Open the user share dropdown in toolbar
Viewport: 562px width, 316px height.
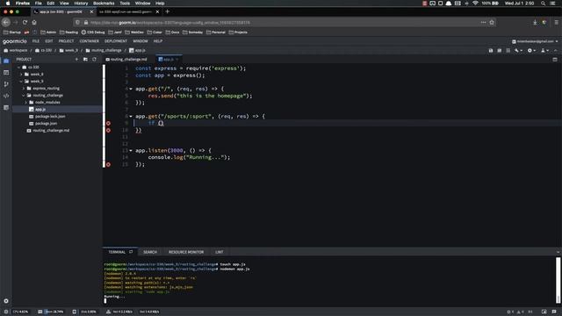pos(544,51)
